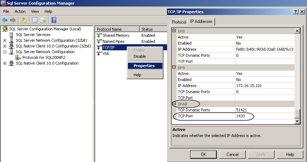Click the IP9 Active value Yes
307x162 pixels.
click(x=265, y=74)
